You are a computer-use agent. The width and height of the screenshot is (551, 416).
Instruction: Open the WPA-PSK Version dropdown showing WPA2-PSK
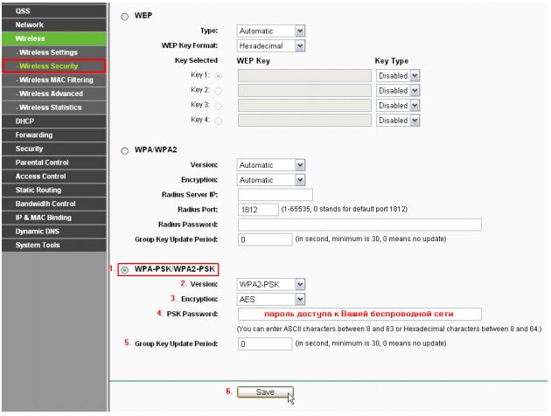(271, 284)
